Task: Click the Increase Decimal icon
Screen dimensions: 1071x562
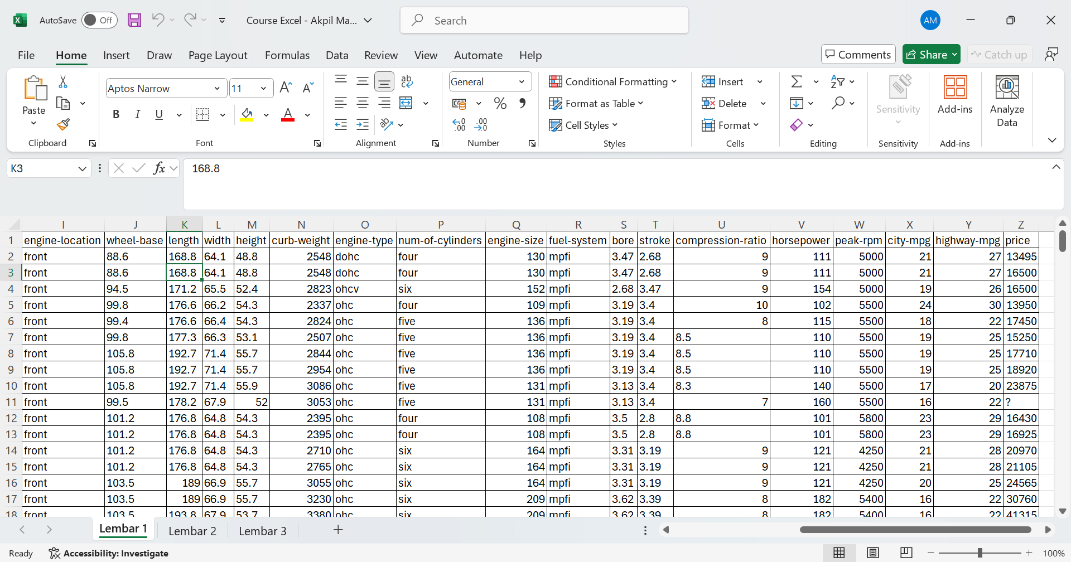Action: (459, 124)
